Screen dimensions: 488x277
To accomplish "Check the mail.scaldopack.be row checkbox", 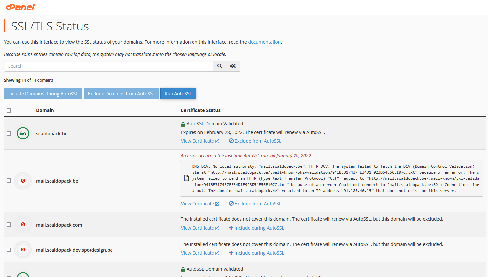I will pyautogui.click(x=9, y=181).
